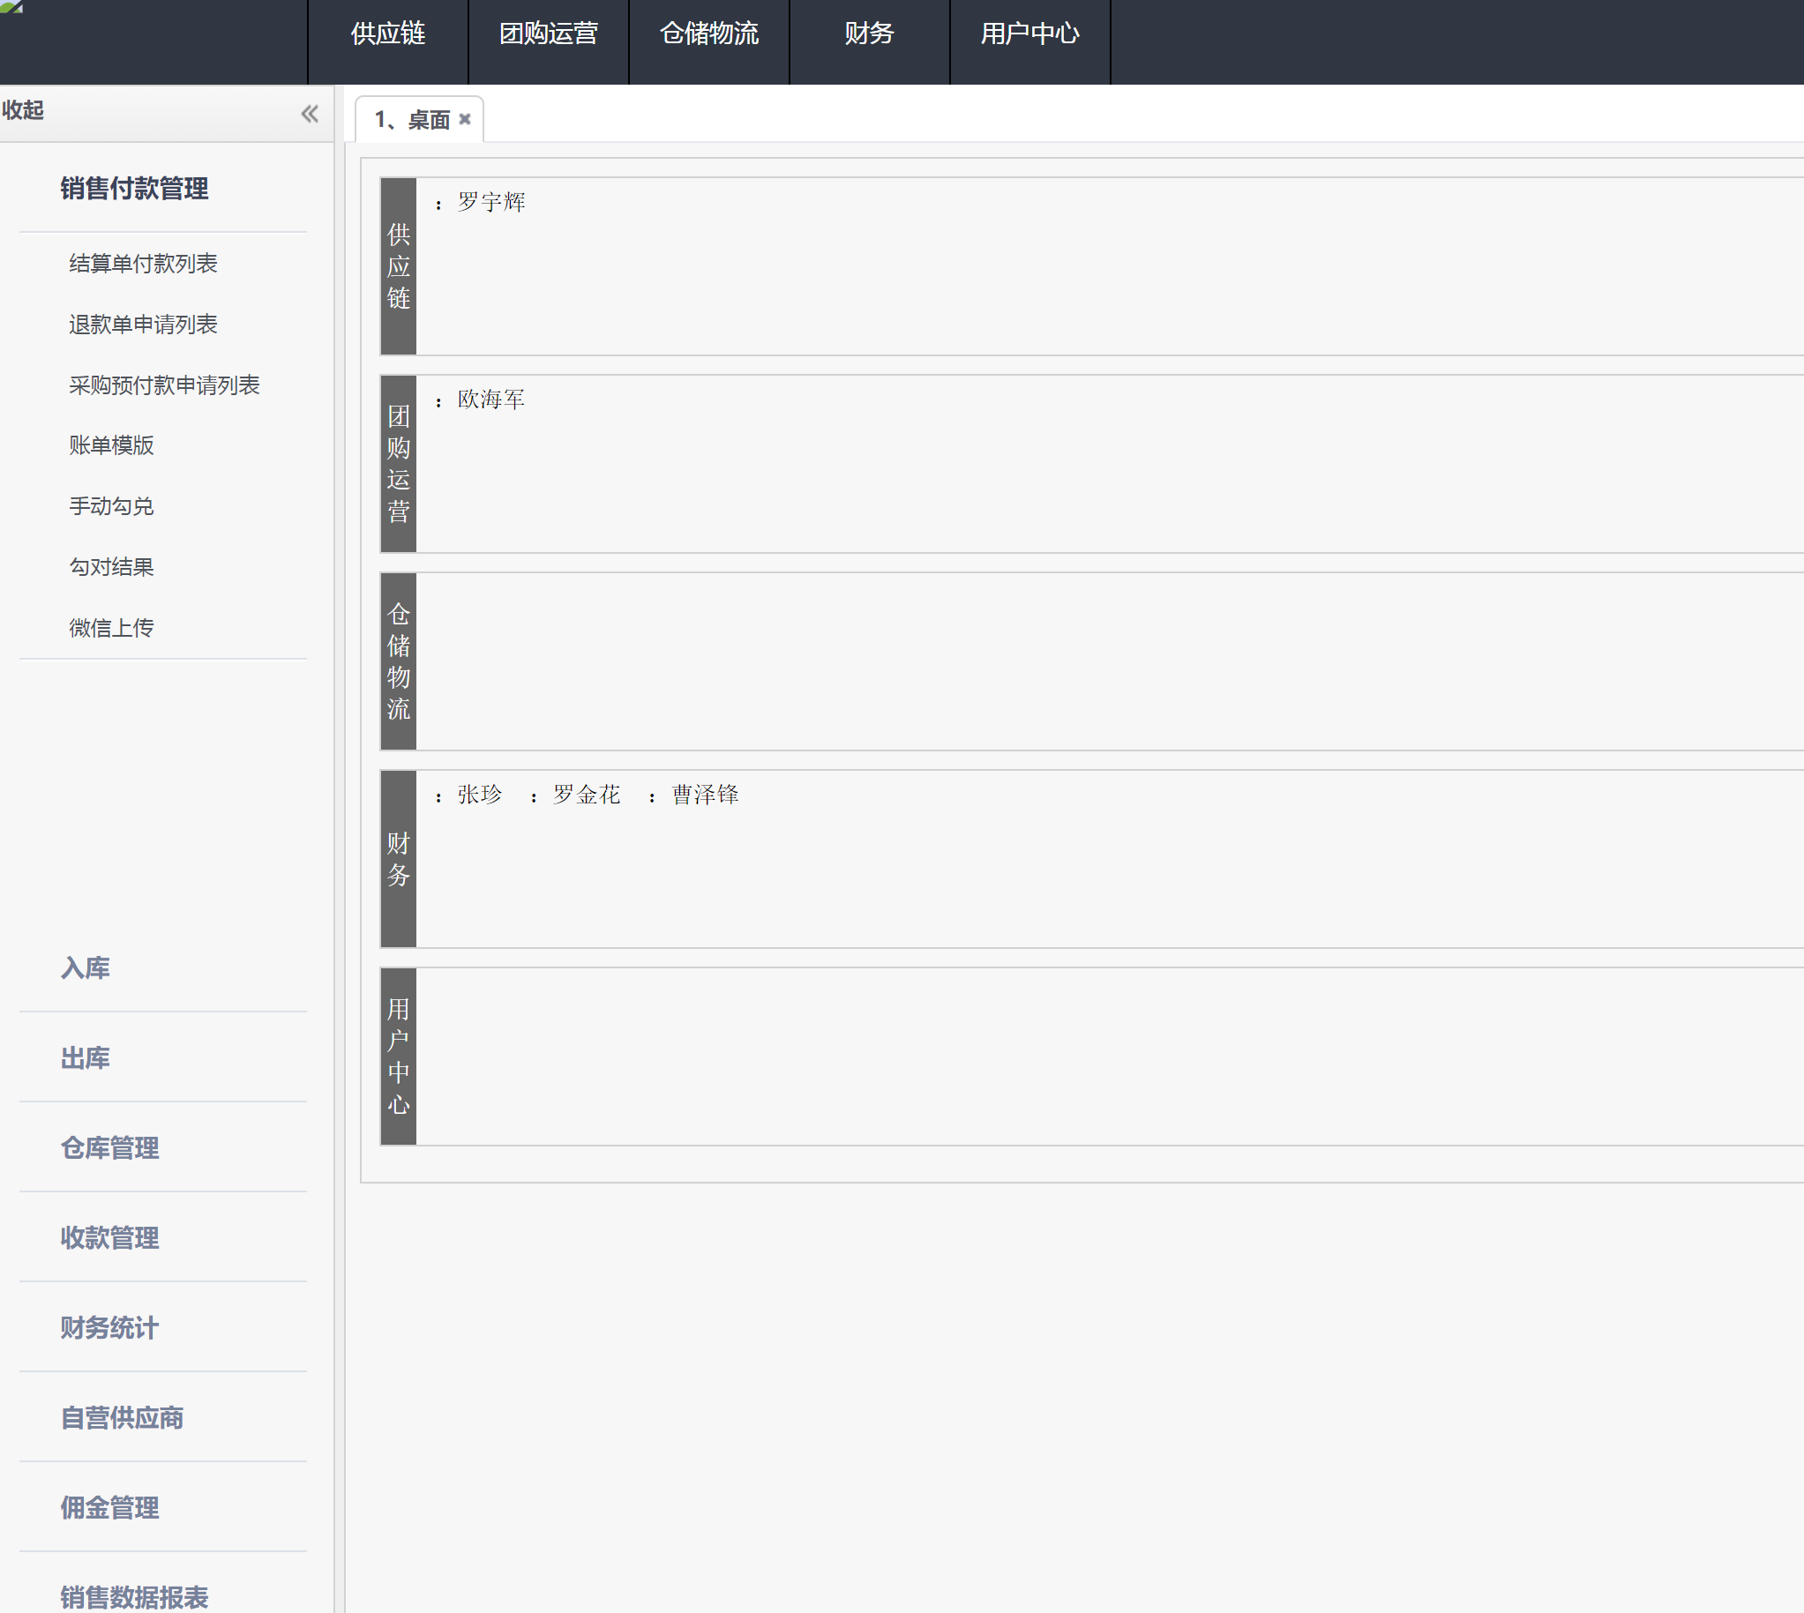Select user 罗金花 in 财务 panel

[x=586, y=795]
